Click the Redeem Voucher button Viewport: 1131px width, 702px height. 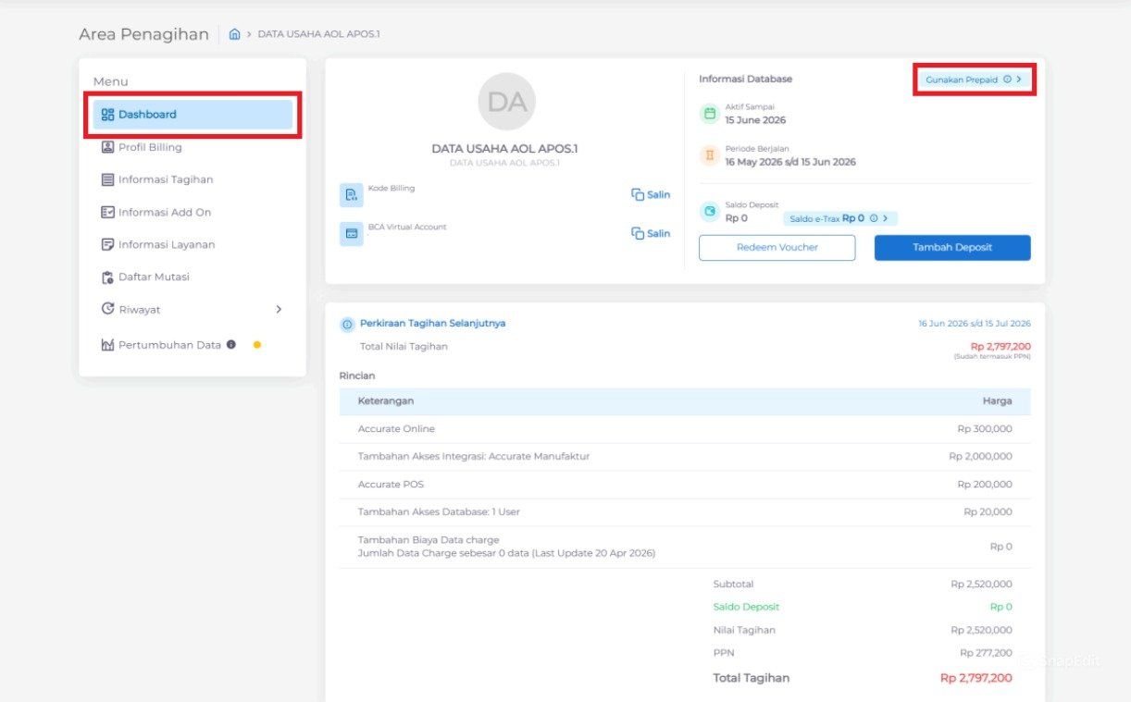pyautogui.click(x=777, y=248)
